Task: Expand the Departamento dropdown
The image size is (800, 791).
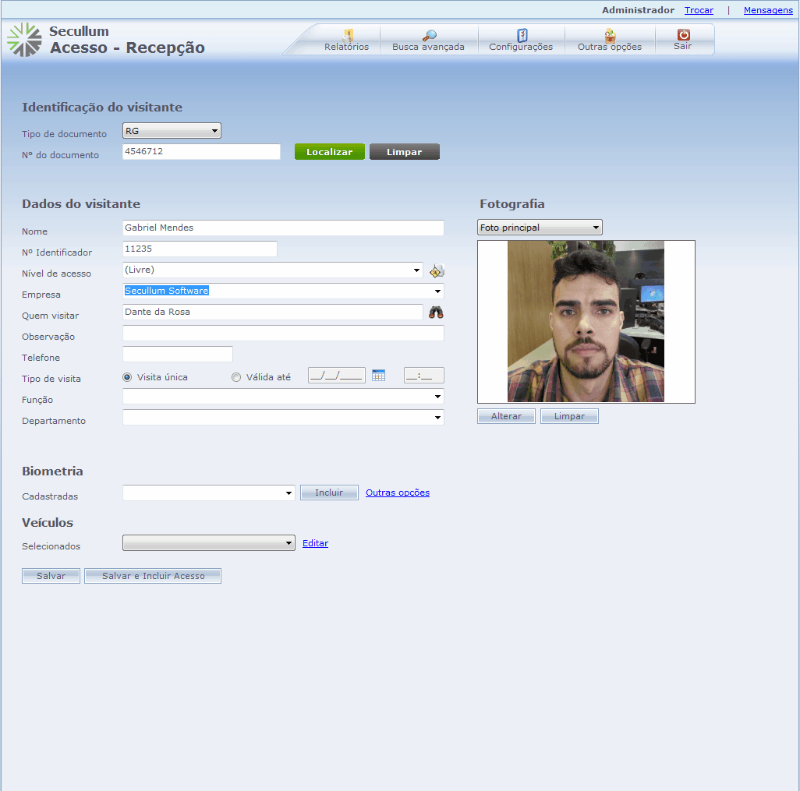Action: (437, 418)
